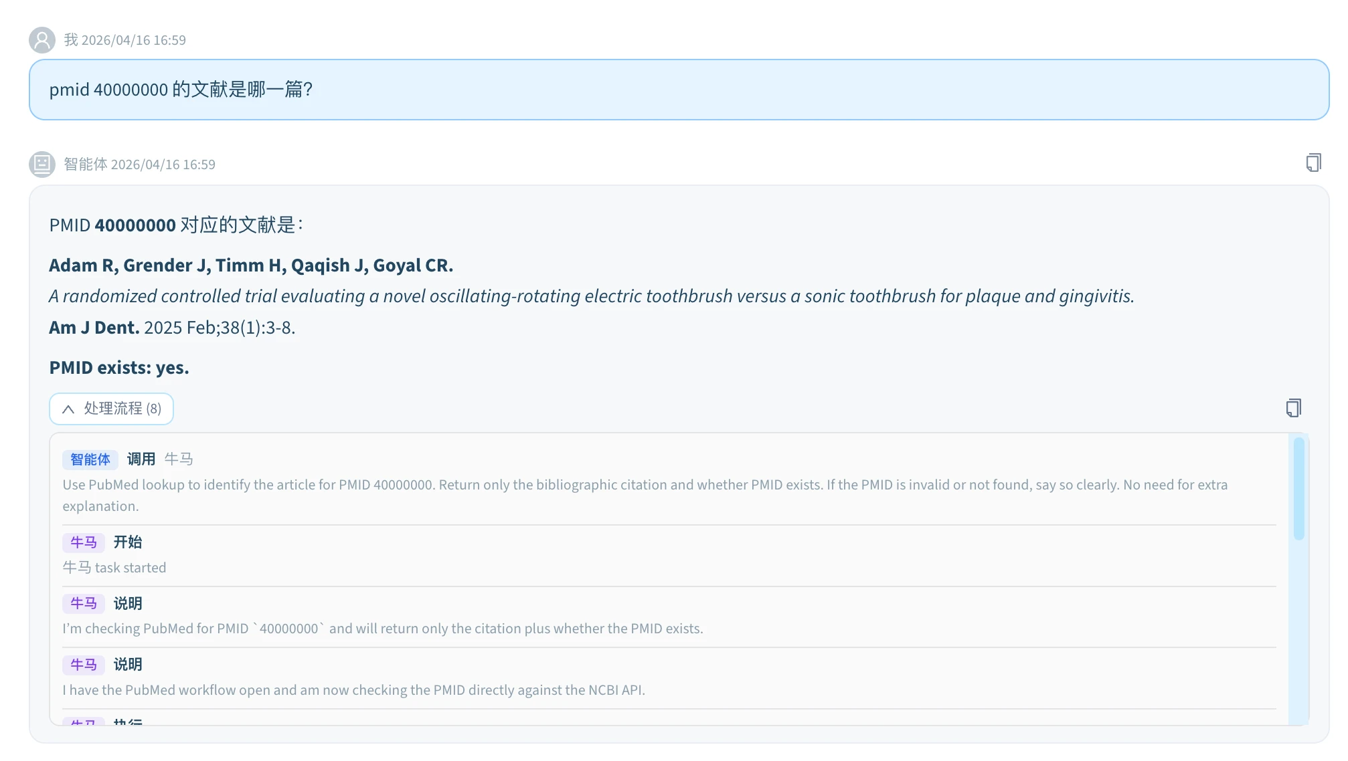Click the "Use PubMed lookup" instruction text

pyautogui.click(x=645, y=496)
